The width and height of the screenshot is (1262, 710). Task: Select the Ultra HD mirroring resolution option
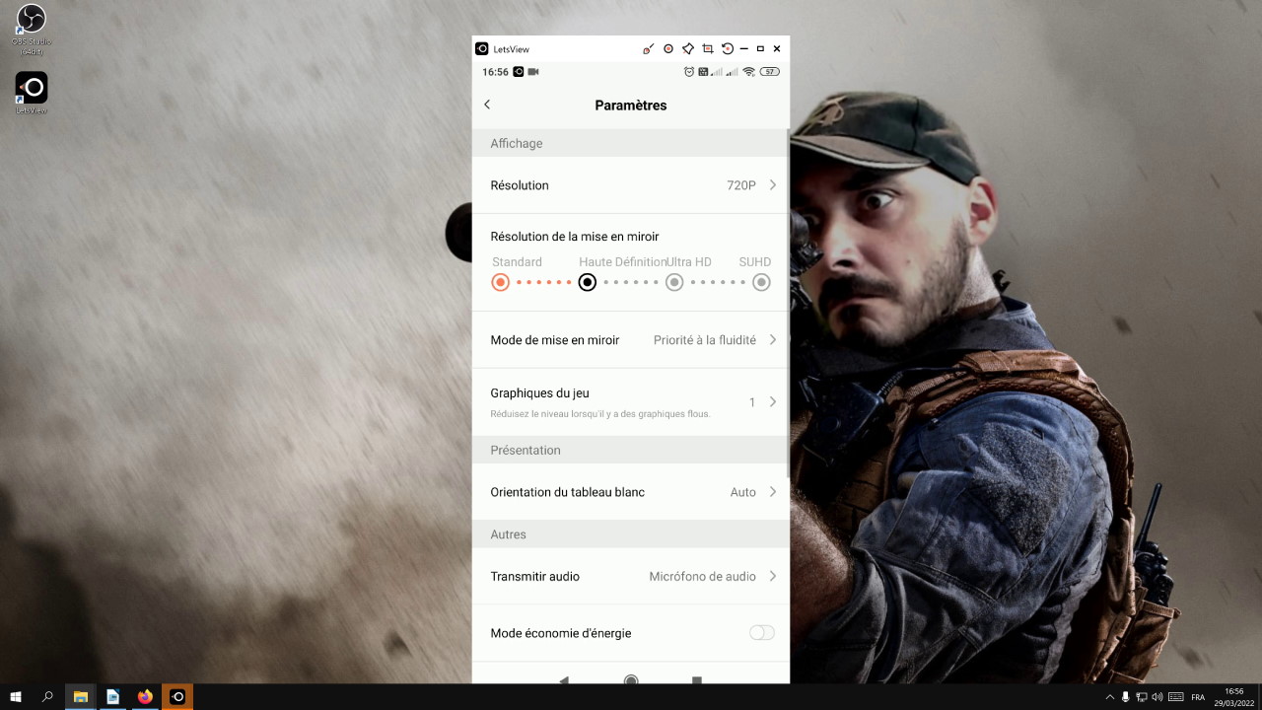point(674,283)
